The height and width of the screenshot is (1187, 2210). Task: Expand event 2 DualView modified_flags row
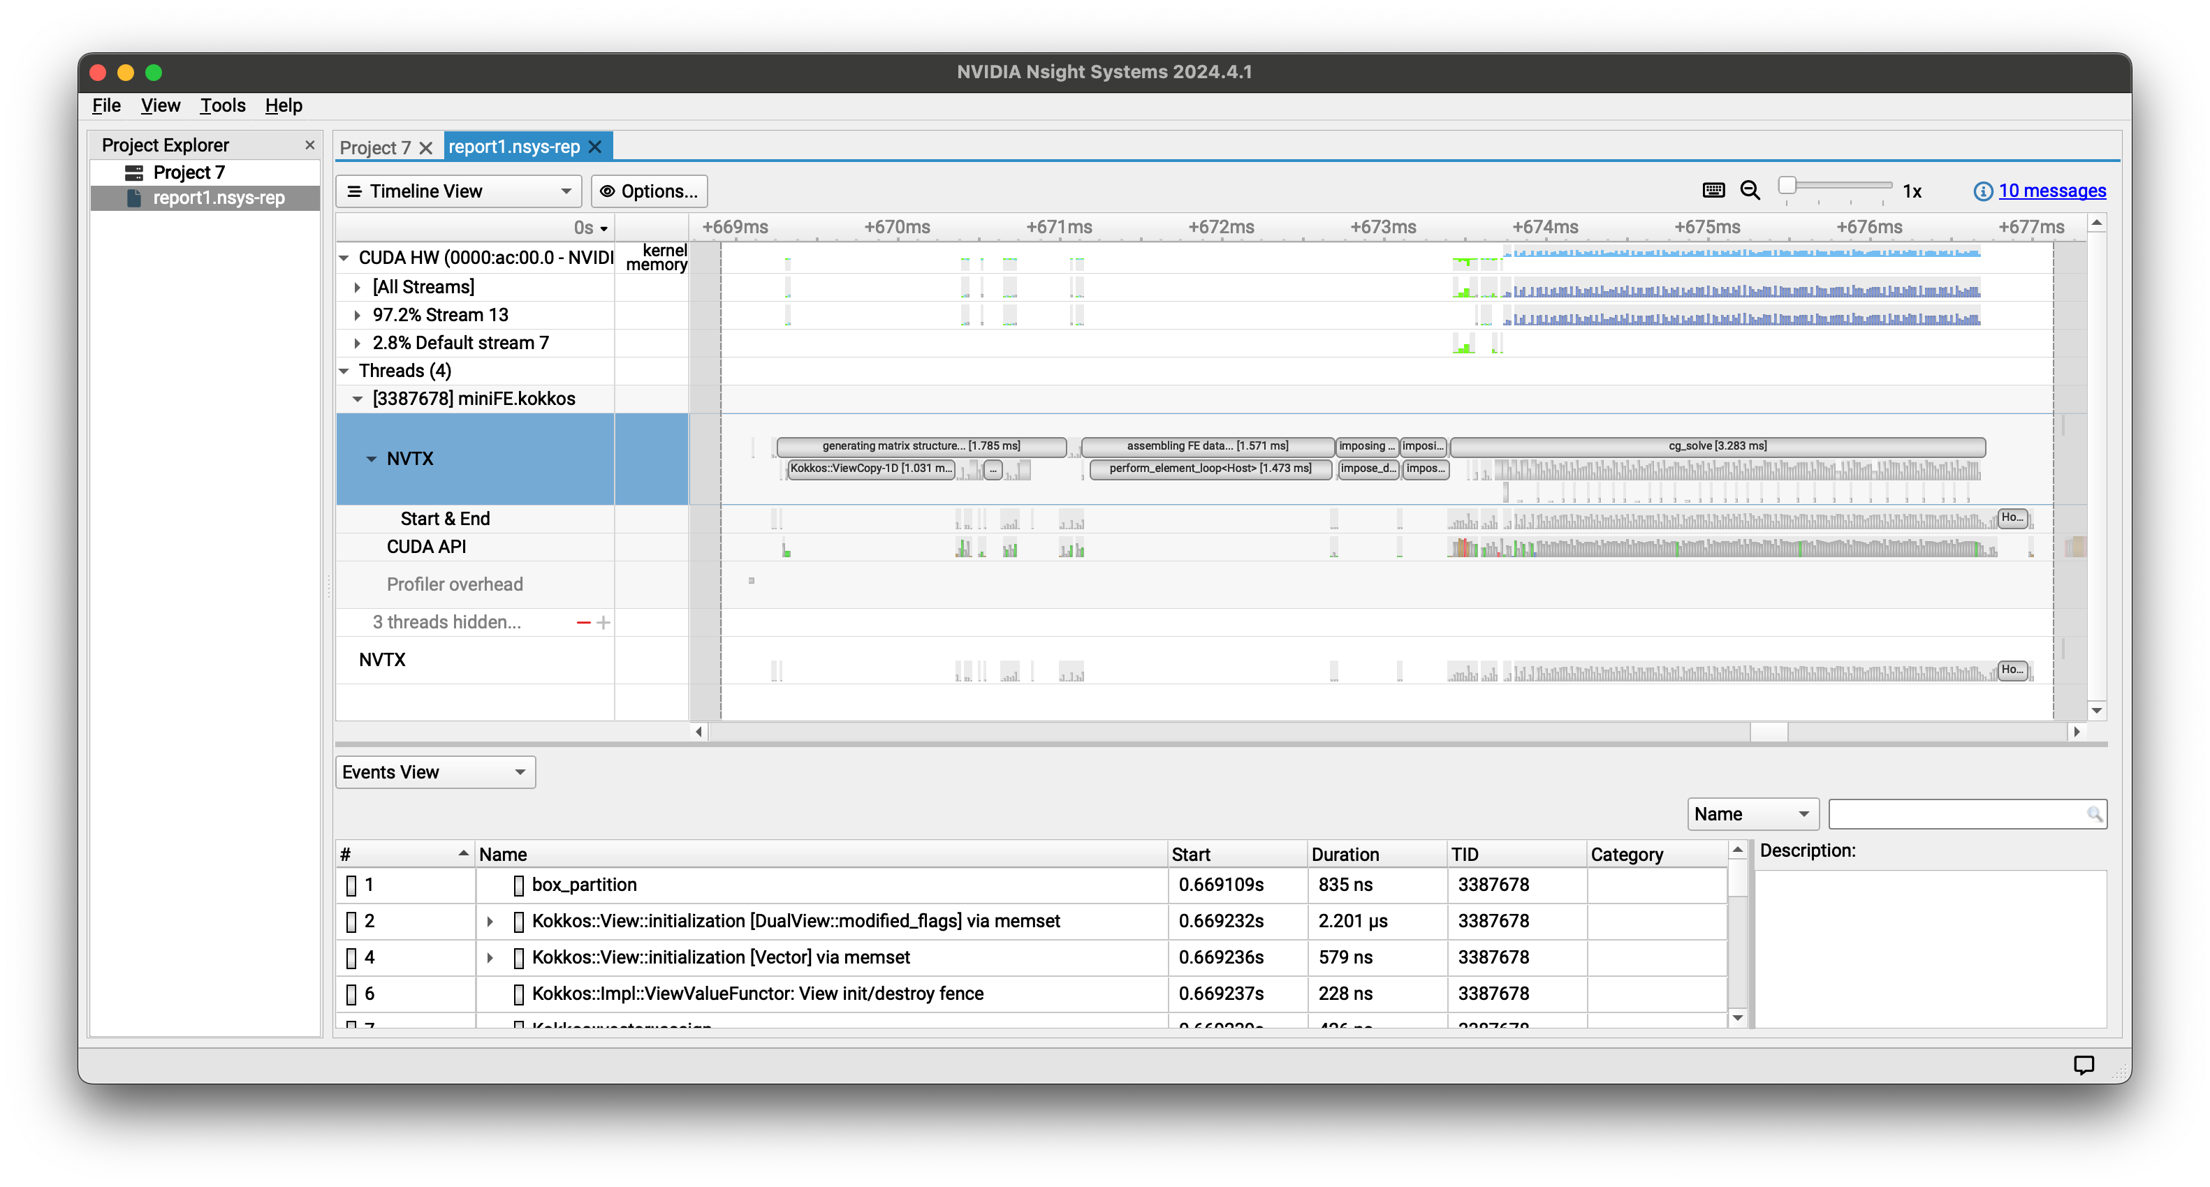[490, 921]
